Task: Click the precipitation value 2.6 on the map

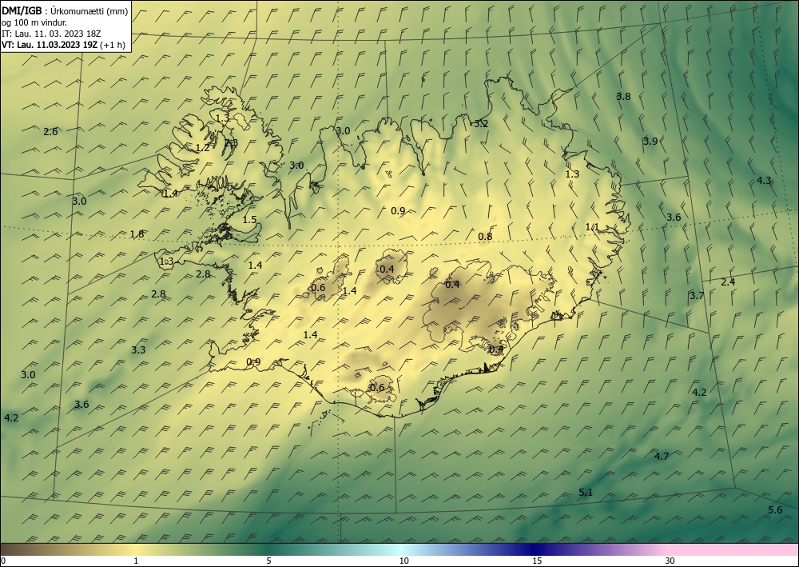Action: click(50, 131)
